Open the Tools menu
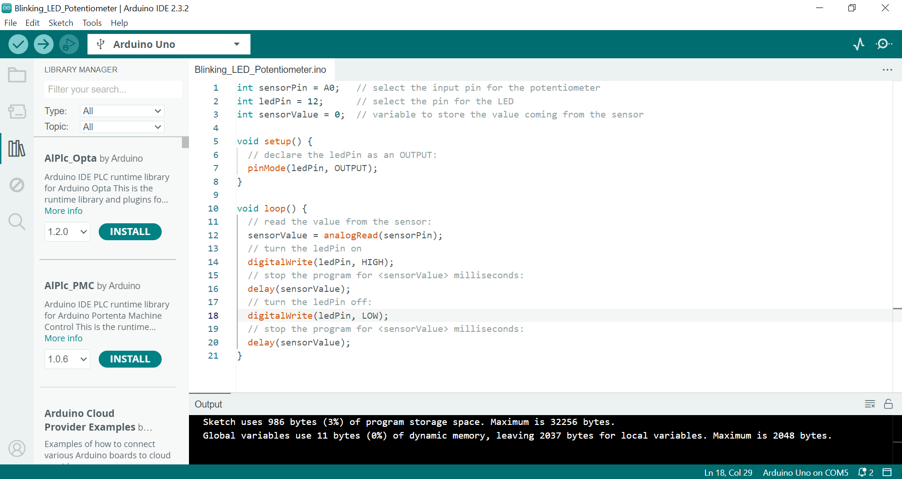 (92, 23)
